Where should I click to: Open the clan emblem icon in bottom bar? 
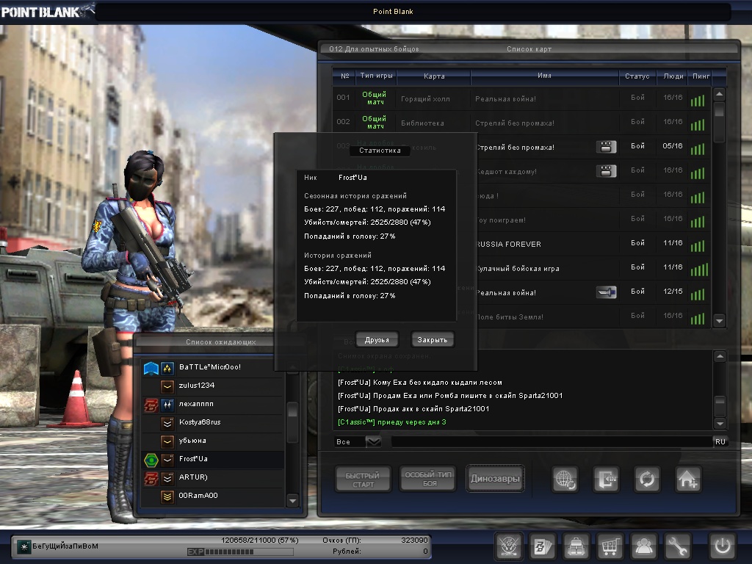click(509, 546)
